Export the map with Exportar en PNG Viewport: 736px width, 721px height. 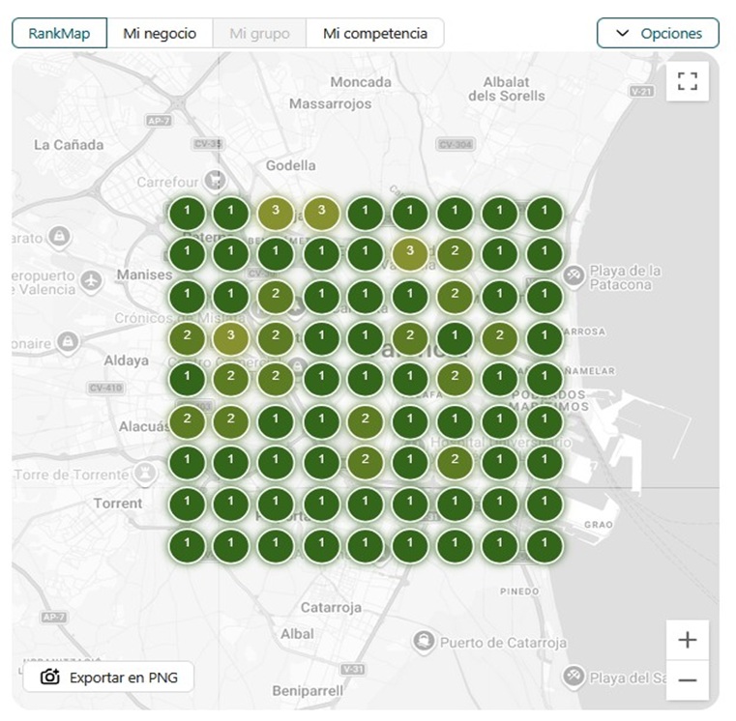pyautogui.click(x=109, y=677)
